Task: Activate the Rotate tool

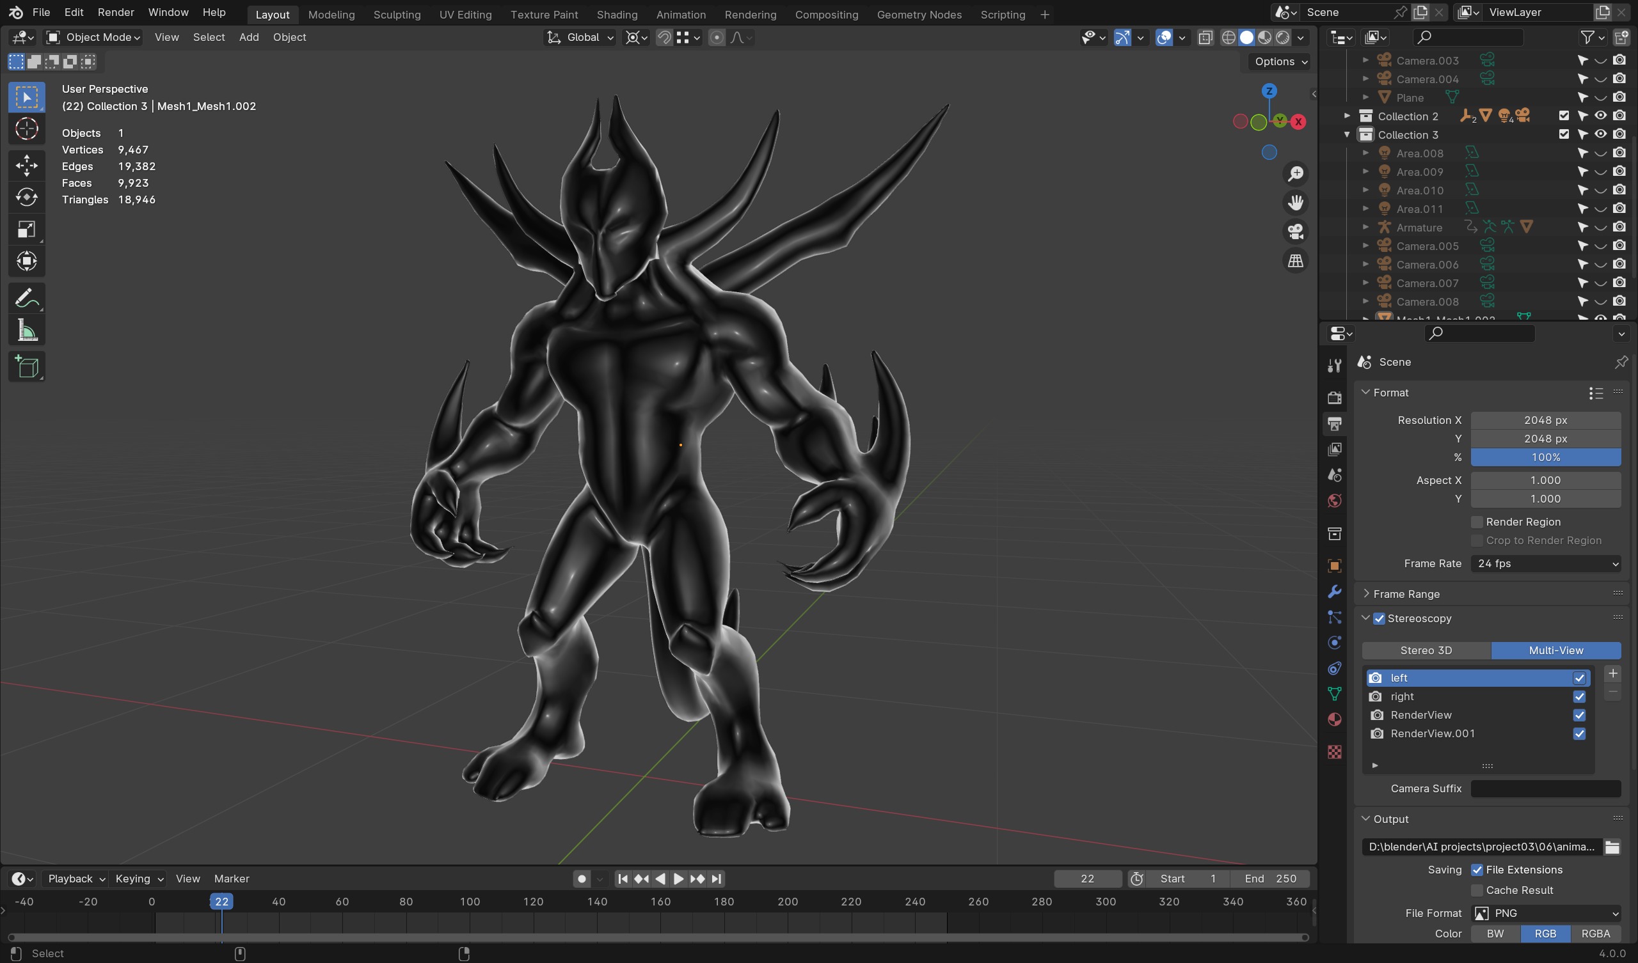Action: [27, 197]
